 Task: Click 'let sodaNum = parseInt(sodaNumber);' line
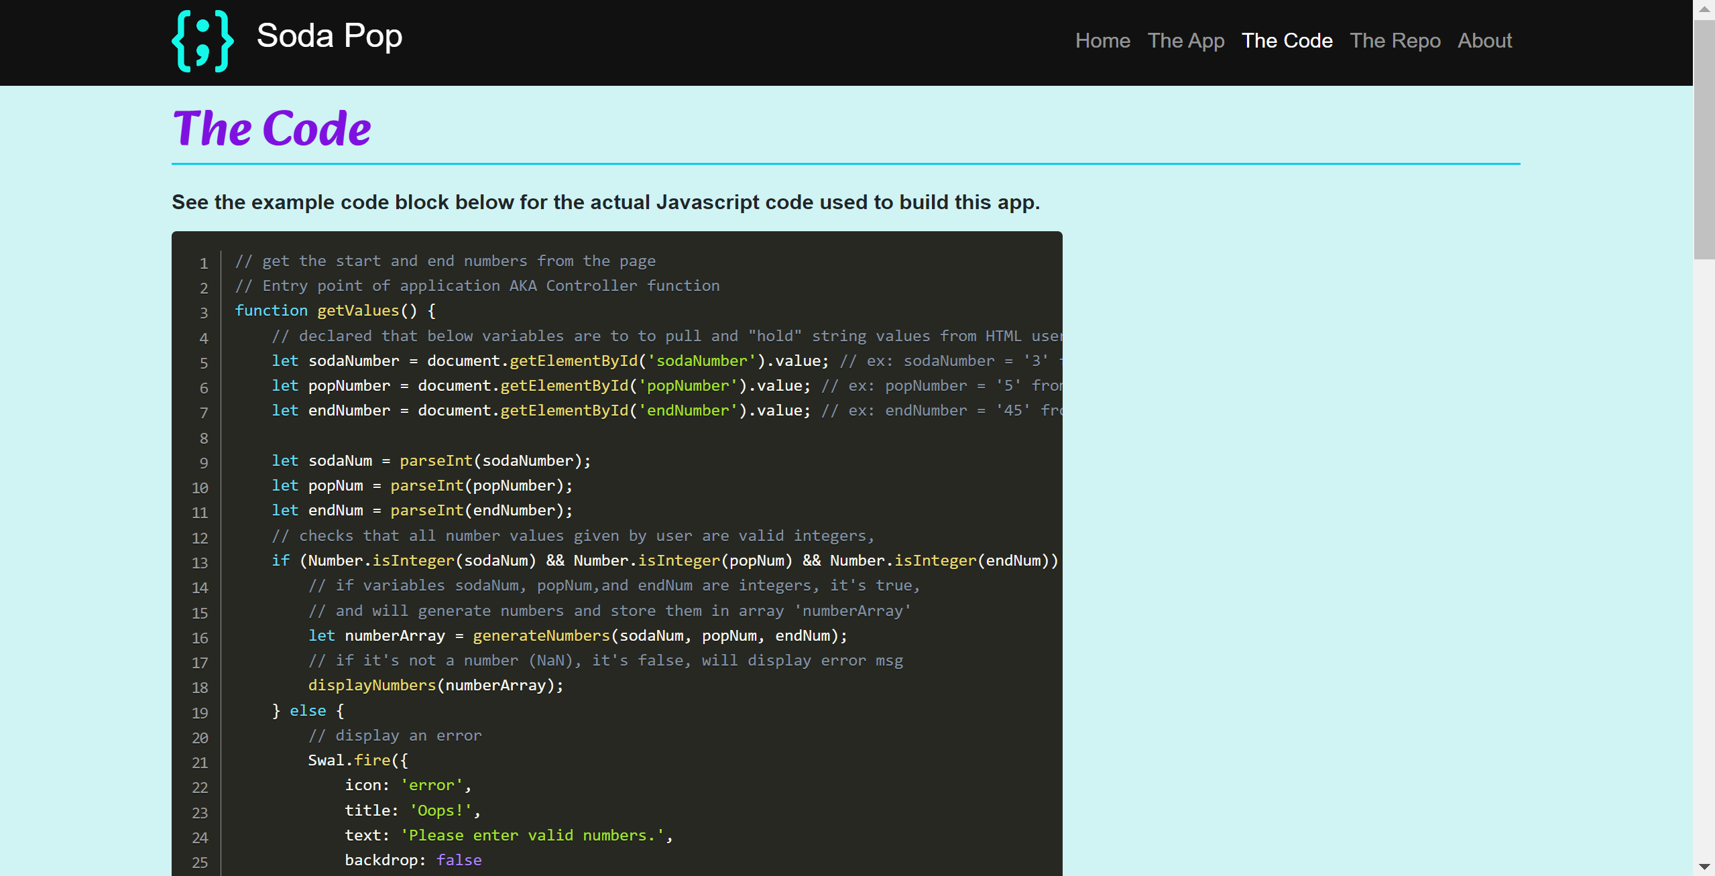coord(431,460)
